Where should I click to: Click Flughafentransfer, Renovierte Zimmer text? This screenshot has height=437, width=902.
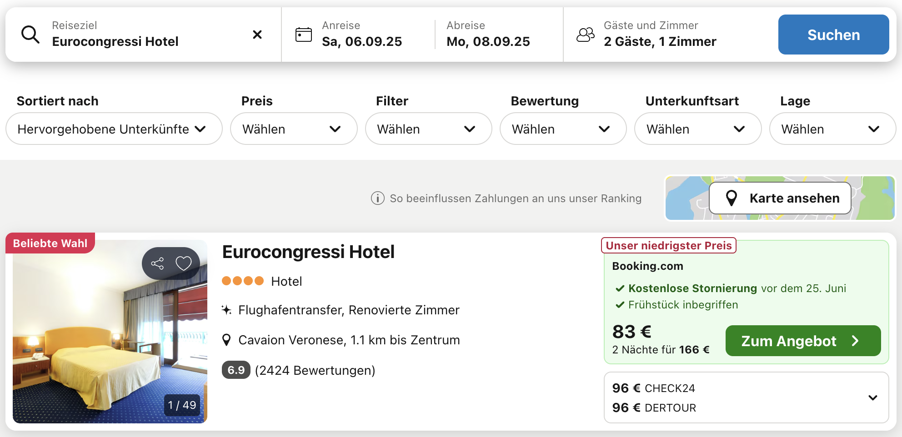[x=349, y=310]
